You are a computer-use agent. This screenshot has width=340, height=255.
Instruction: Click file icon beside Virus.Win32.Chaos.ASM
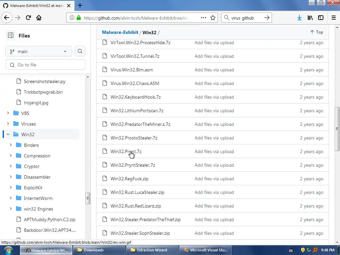(x=105, y=83)
